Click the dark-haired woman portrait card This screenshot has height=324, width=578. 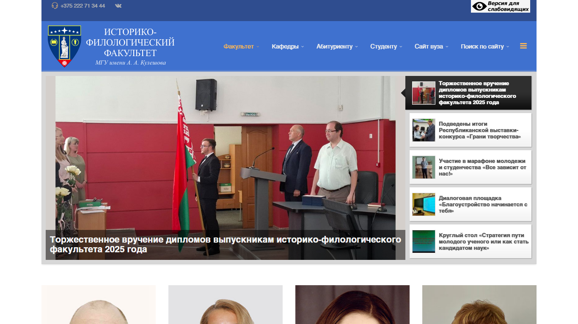tap(352, 305)
